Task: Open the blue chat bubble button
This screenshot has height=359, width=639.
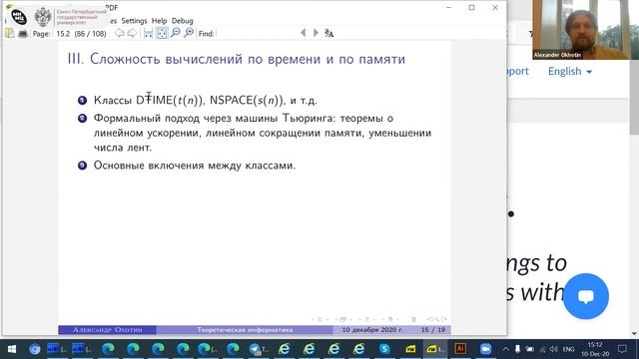Action: (586, 296)
